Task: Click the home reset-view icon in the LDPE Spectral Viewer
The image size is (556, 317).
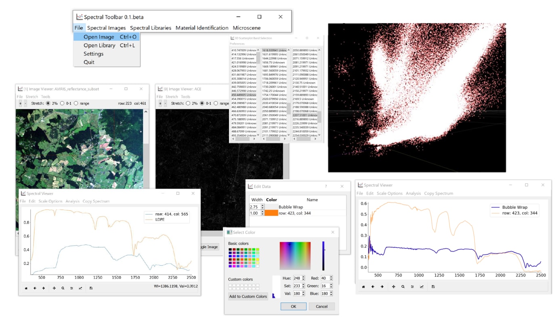Action: point(26,288)
